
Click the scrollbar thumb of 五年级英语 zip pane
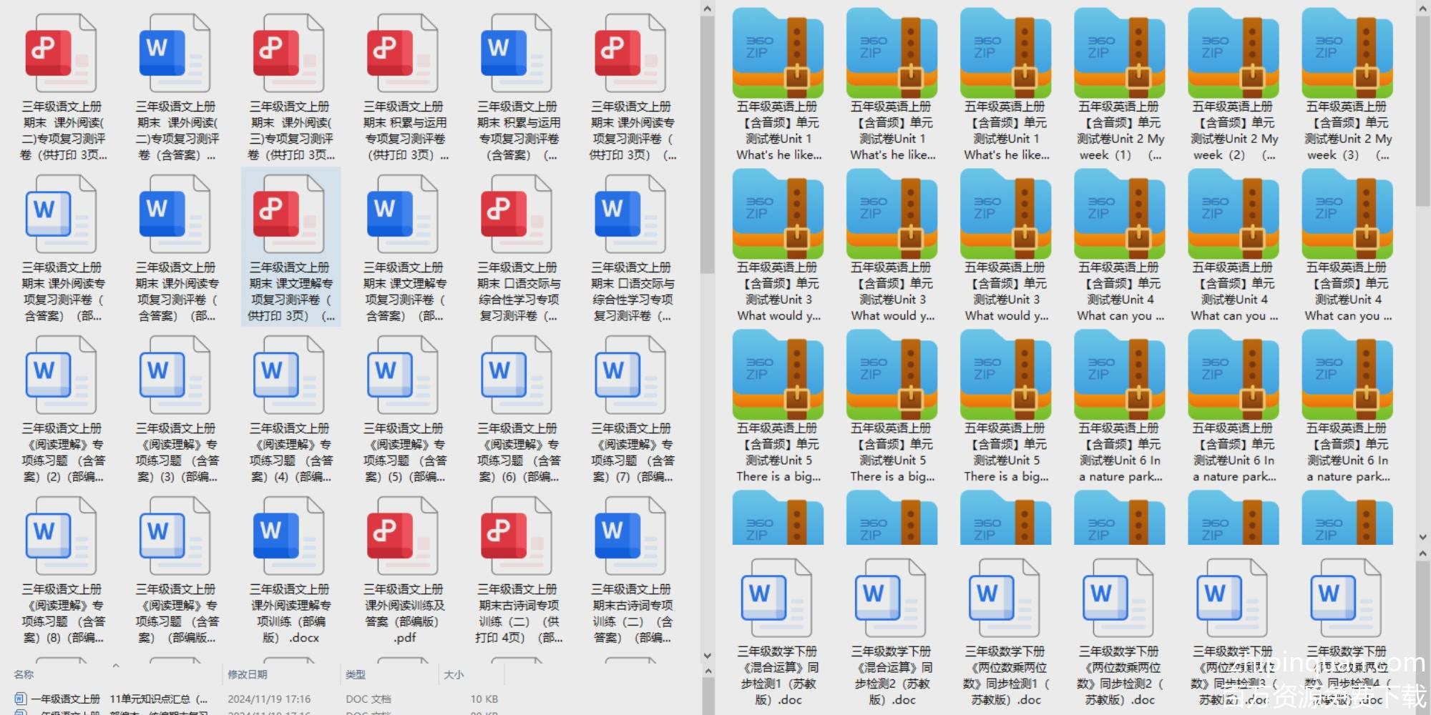pos(1423,111)
